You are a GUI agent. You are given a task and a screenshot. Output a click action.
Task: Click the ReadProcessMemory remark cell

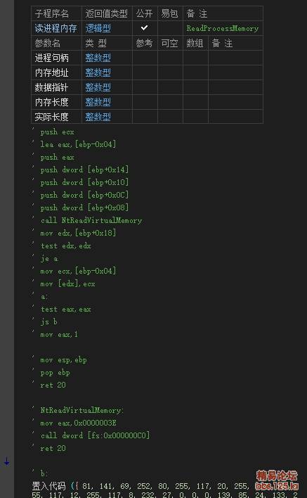pyautogui.click(x=223, y=28)
